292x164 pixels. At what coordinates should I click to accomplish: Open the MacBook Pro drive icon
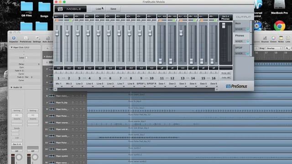(x=279, y=7)
